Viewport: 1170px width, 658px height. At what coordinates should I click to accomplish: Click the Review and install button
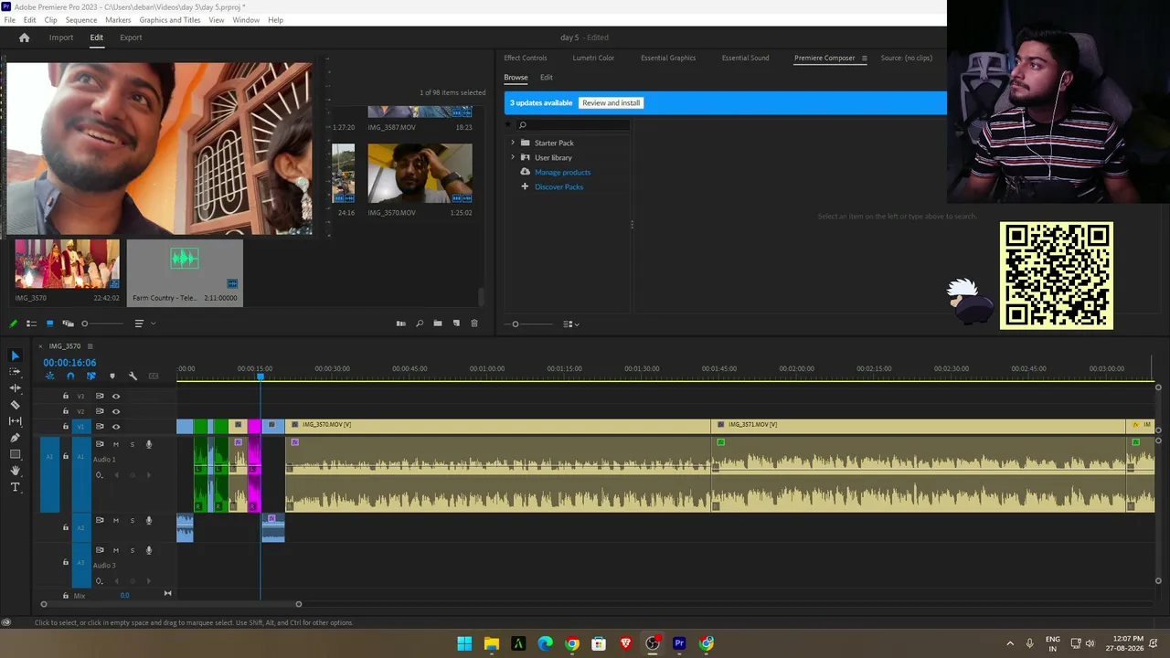point(612,103)
